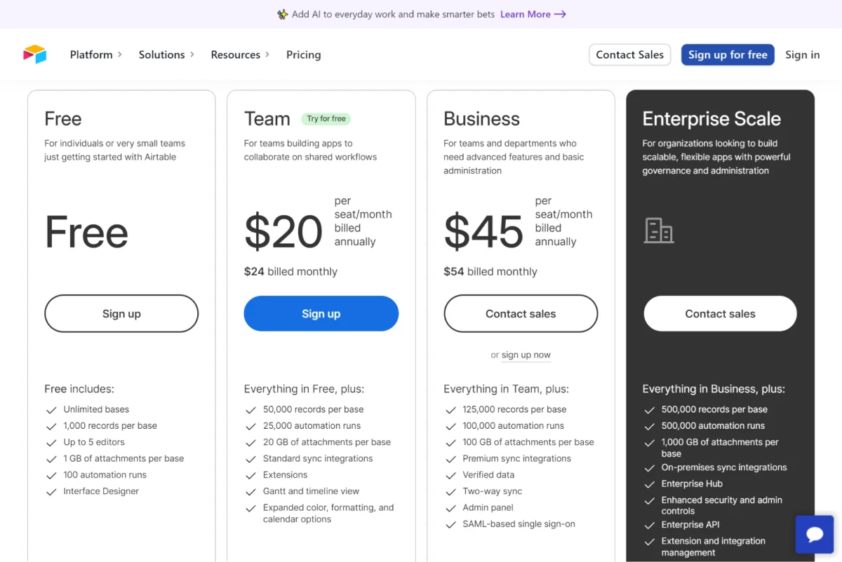
Task: Click the Contact Sales header button
Action: point(630,55)
